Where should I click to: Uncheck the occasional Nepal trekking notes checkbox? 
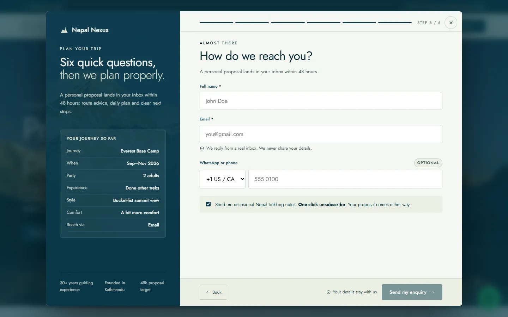tap(208, 204)
